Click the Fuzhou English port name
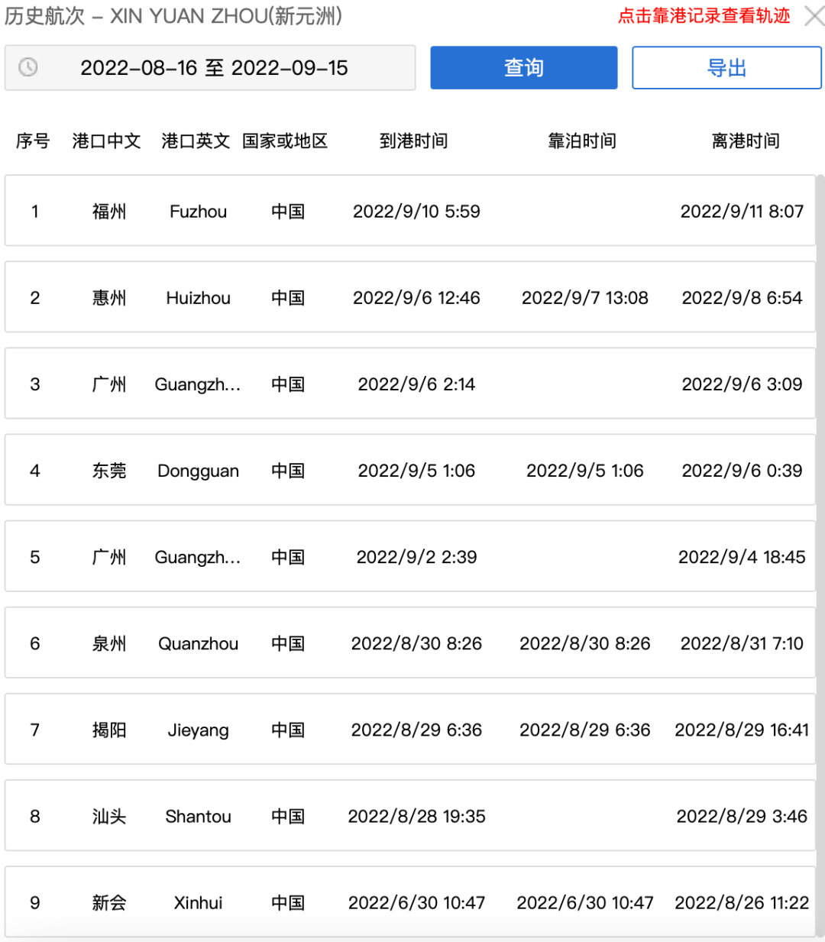This screenshot has width=825, height=942. (x=198, y=212)
